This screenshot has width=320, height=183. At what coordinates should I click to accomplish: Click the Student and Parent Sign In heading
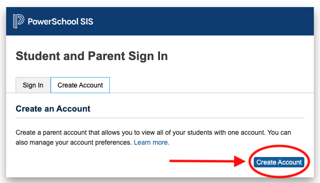pyautogui.click(x=92, y=56)
